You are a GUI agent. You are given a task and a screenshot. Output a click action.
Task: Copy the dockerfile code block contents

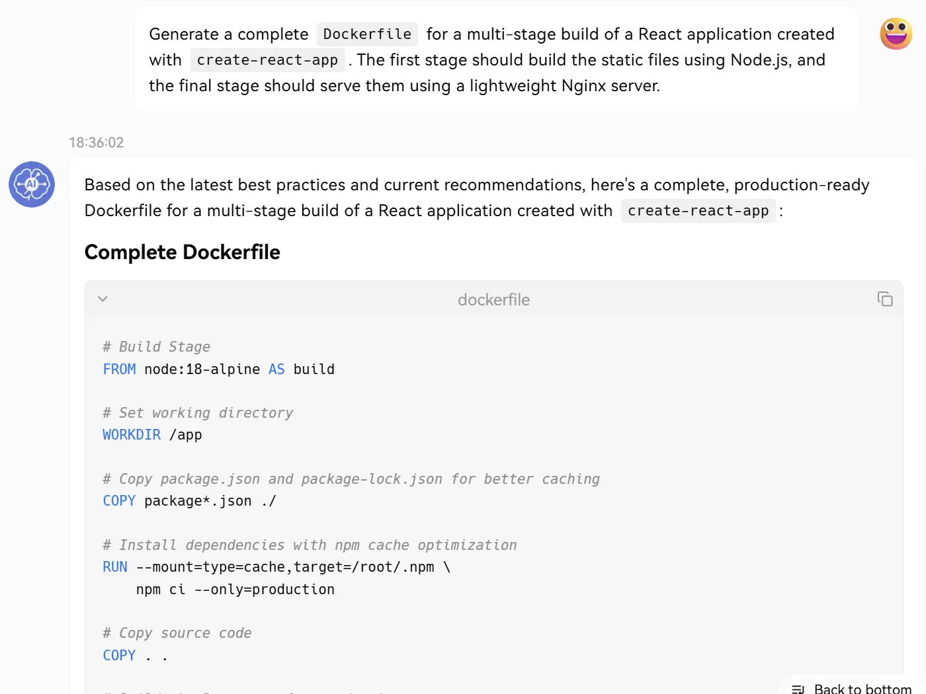tap(884, 299)
